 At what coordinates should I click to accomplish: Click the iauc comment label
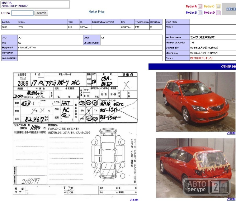click(9, 58)
